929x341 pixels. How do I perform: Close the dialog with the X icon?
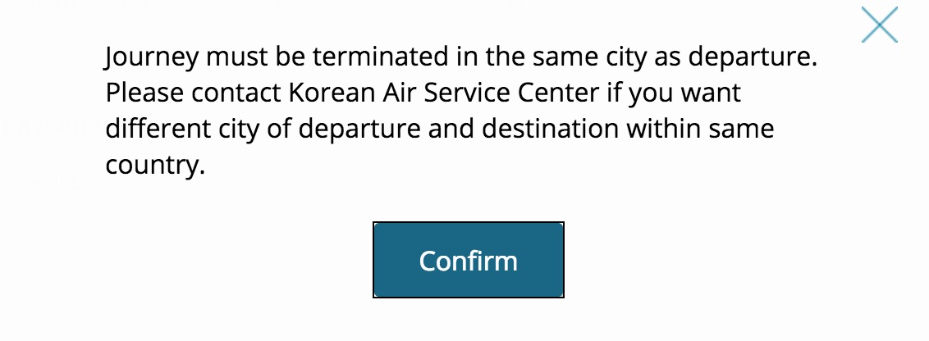point(879,25)
